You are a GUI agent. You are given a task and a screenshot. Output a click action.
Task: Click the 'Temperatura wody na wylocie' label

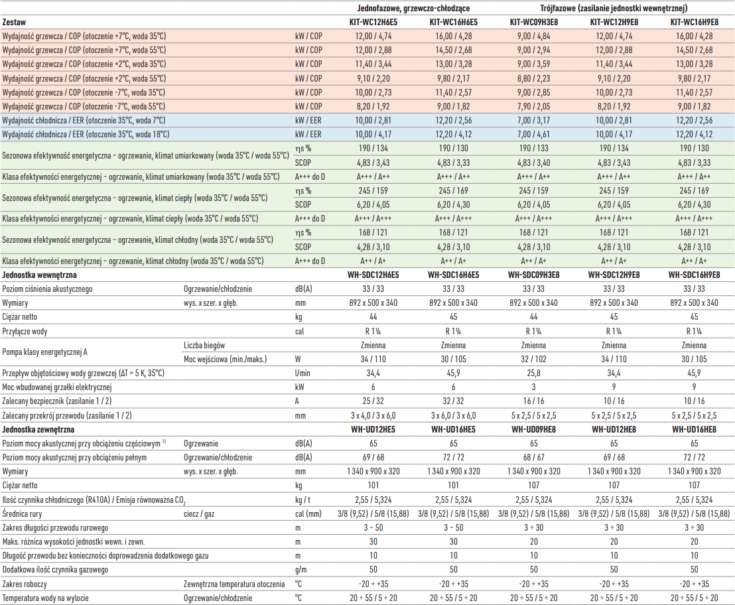click(46, 598)
